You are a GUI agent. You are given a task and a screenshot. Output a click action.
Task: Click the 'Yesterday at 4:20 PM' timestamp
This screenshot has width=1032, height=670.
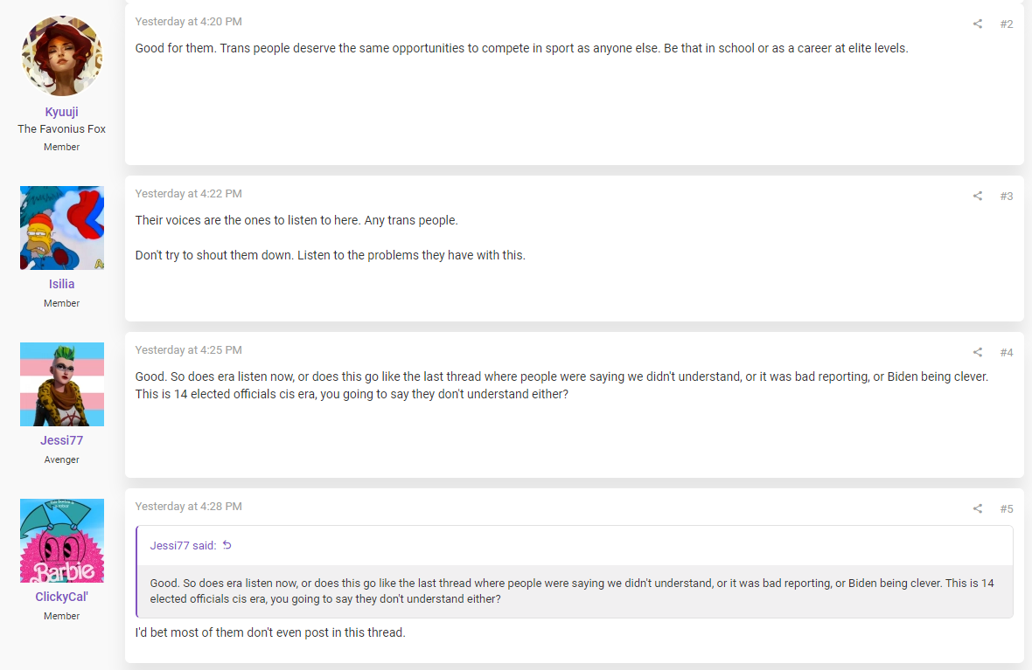tap(188, 22)
